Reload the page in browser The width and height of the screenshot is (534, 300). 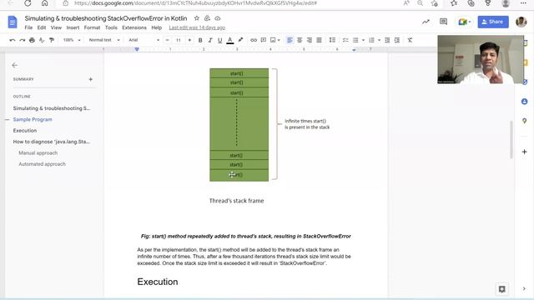28,3
